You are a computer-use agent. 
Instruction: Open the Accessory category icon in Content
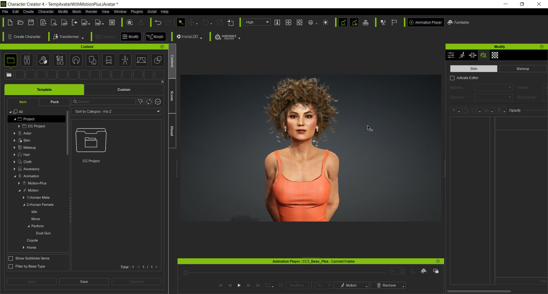coord(108,60)
